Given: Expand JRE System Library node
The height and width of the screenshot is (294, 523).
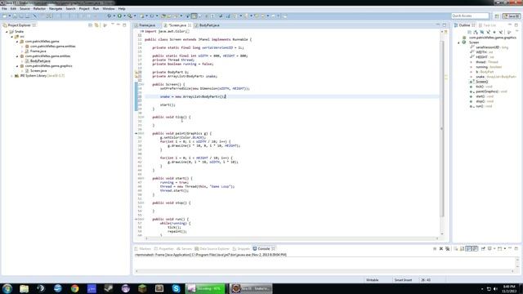Looking at the screenshot, I should pyautogui.click(x=12, y=76).
